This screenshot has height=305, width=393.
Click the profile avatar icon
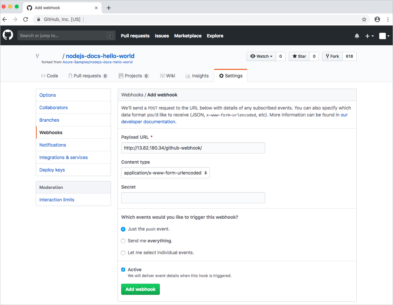382,36
